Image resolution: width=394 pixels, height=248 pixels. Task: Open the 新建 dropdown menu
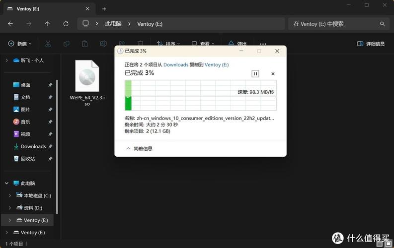click(x=20, y=44)
